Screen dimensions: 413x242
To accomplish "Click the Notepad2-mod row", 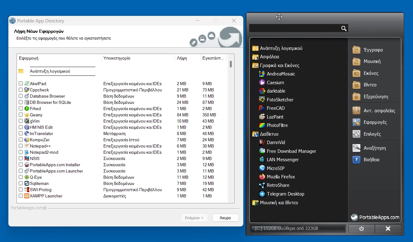I will (122, 152).
